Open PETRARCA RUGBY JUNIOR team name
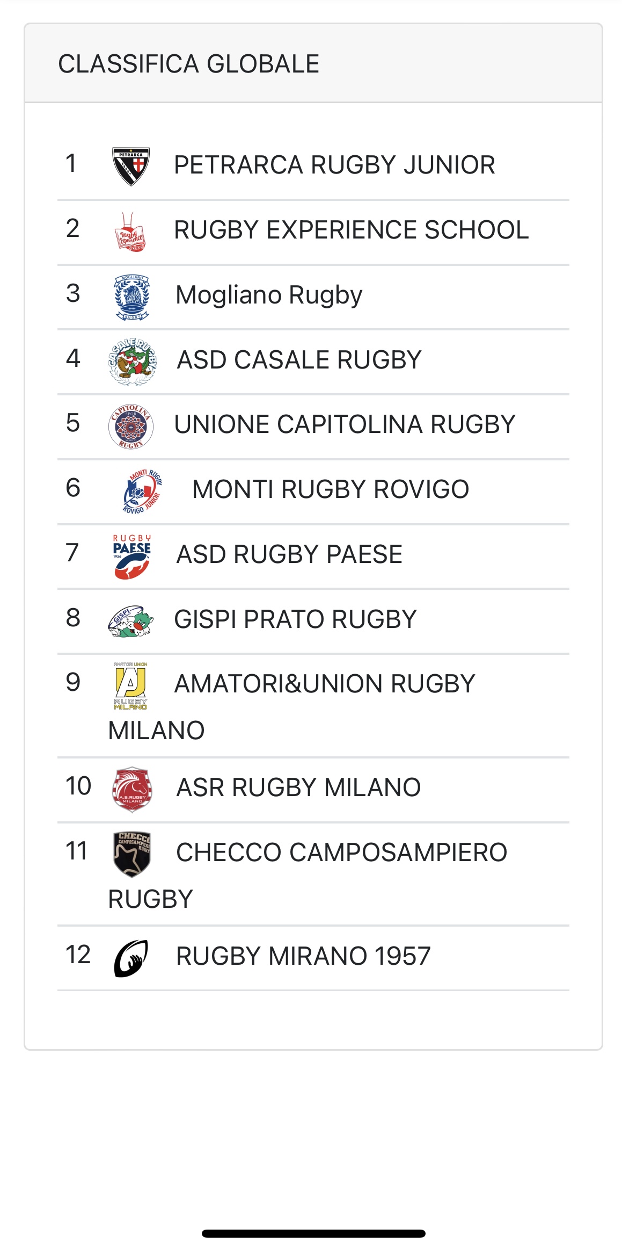The width and height of the screenshot is (622, 1250). 334,165
